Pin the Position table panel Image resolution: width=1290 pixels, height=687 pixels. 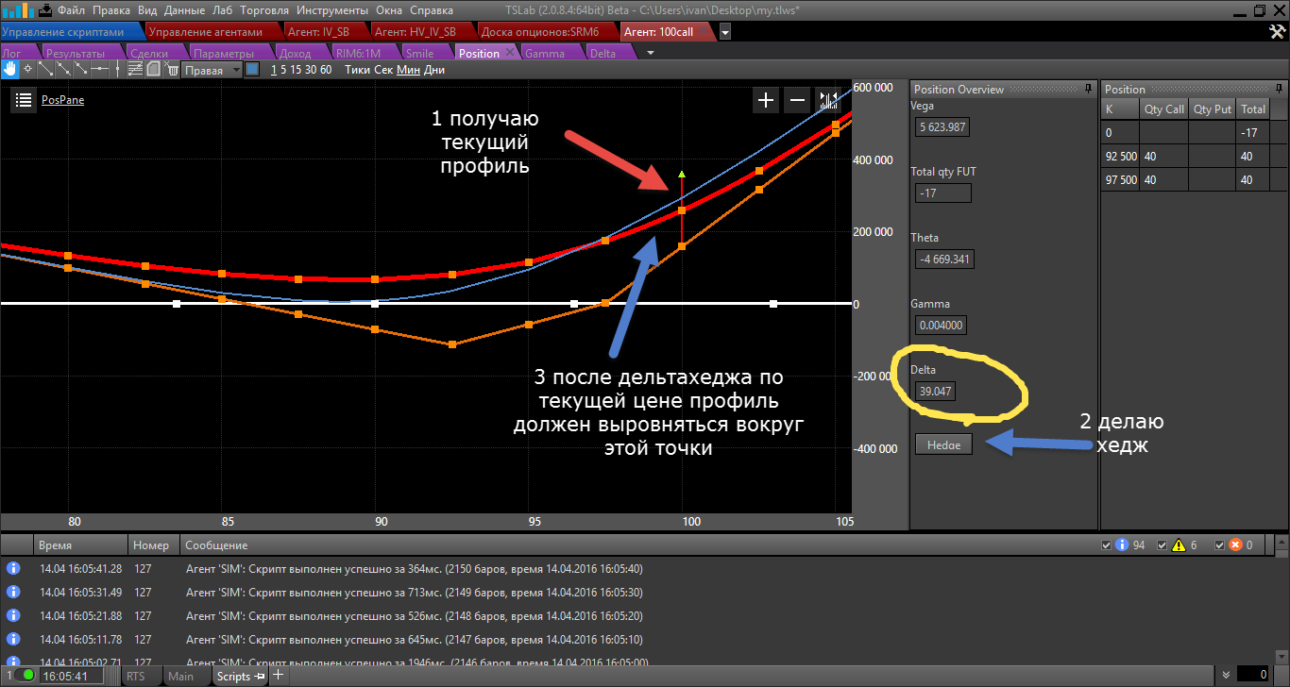[x=1278, y=90]
